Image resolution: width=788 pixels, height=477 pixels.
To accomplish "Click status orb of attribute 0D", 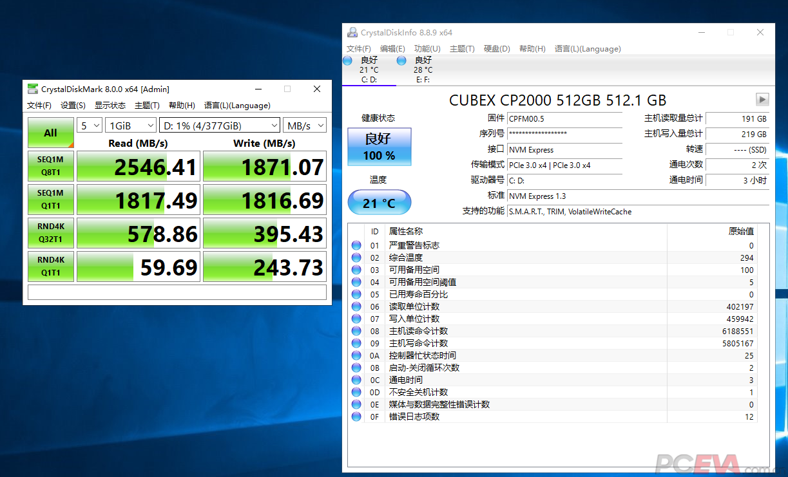I will tap(356, 392).
